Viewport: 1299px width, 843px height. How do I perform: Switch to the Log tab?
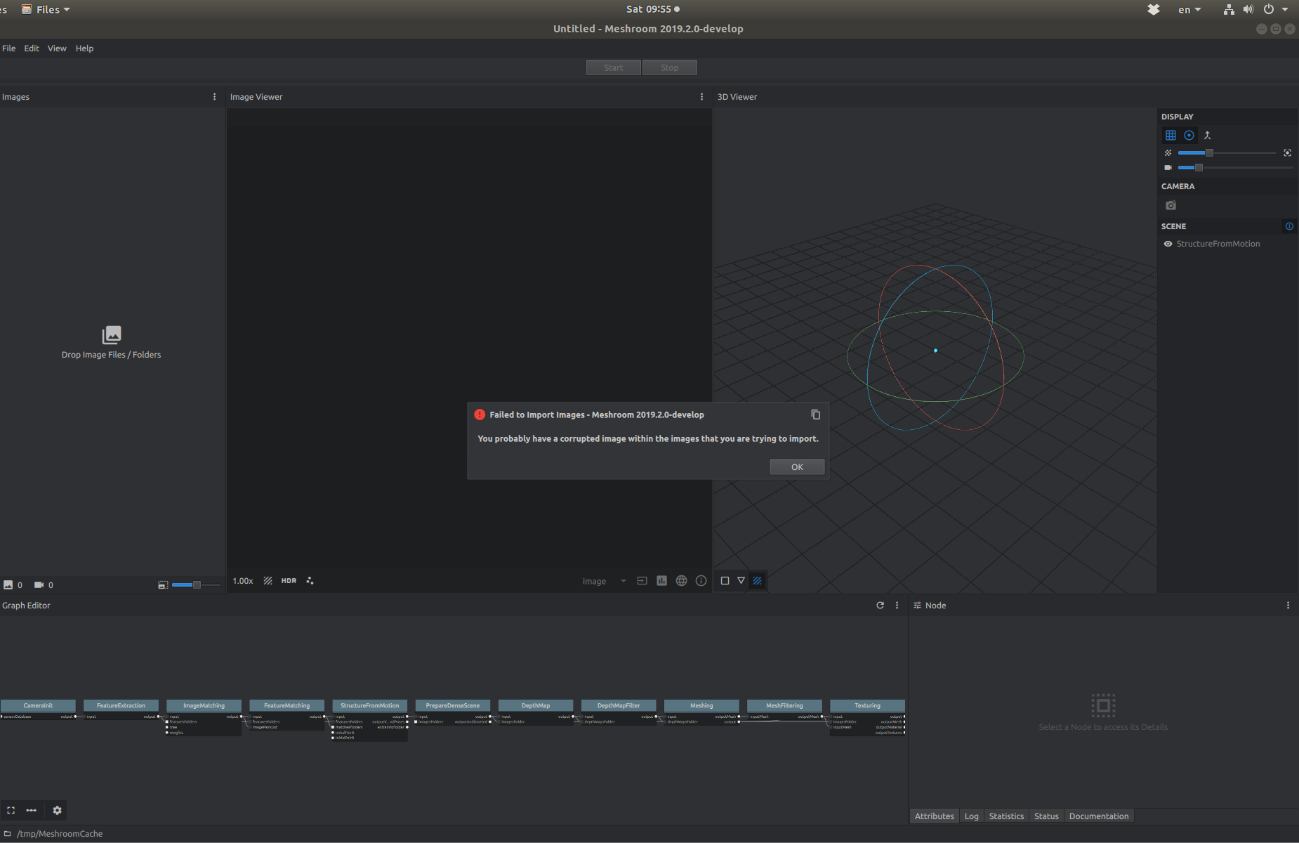pos(971,816)
